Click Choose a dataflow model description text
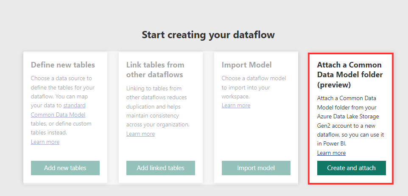408x196 pixels. pos(254,87)
